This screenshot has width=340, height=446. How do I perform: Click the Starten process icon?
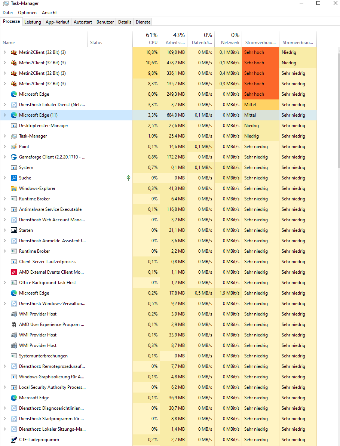pos(14,230)
